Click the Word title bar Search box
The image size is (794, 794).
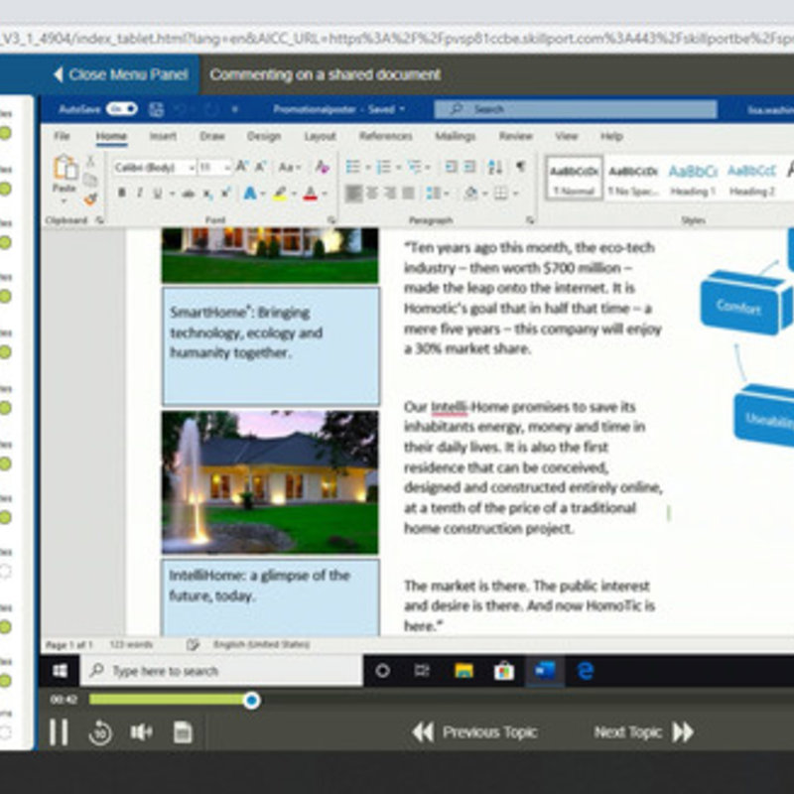(576, 109)
